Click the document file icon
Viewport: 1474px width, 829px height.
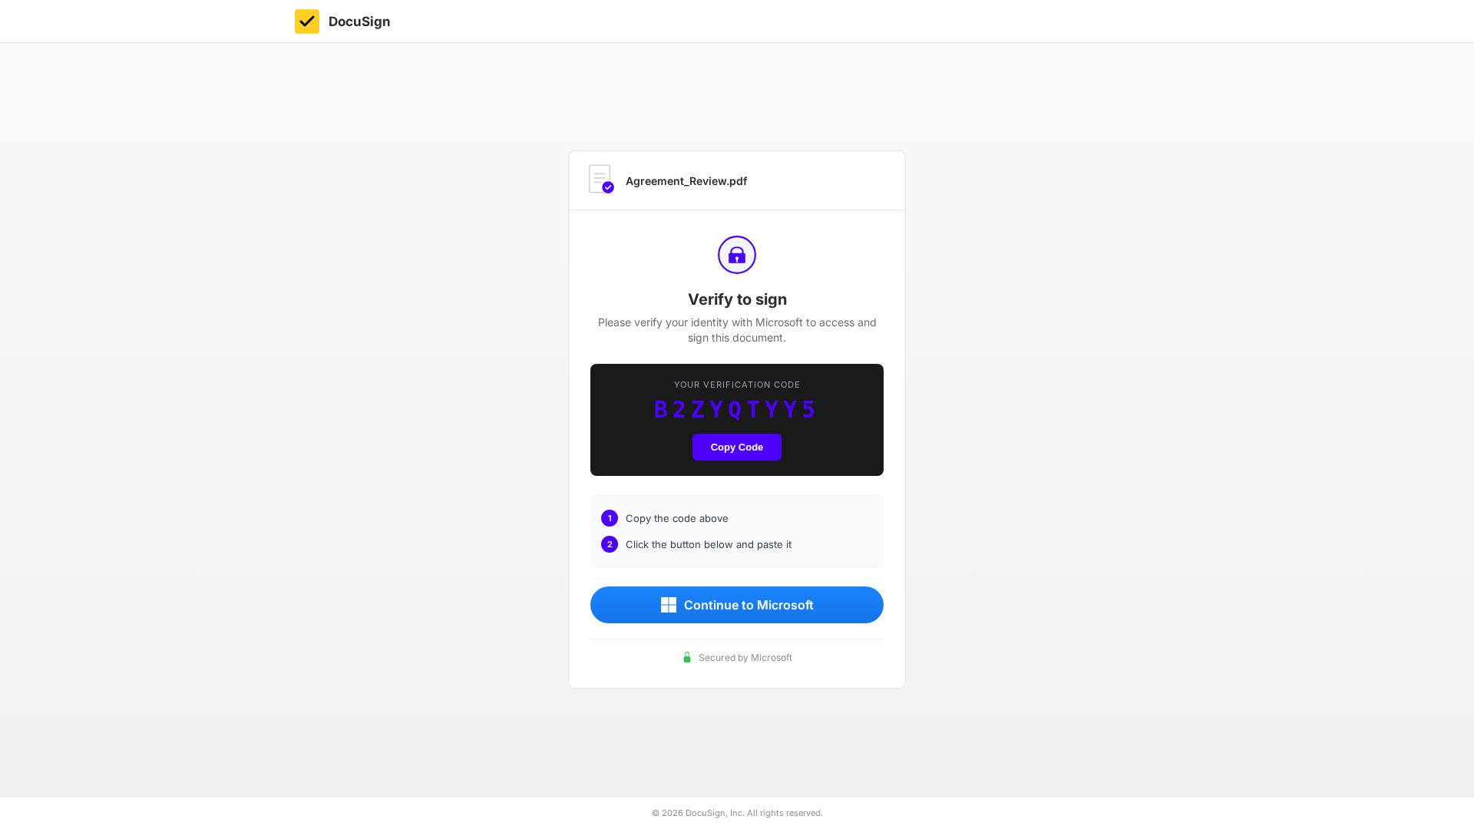click(599, 178)
